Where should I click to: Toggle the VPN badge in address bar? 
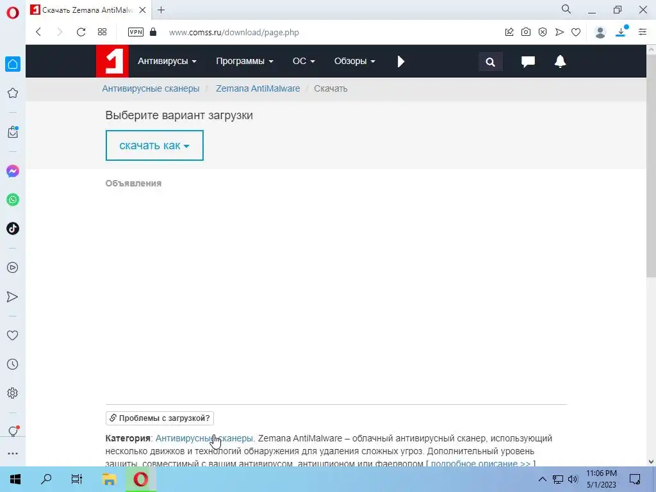click(136, 32)
